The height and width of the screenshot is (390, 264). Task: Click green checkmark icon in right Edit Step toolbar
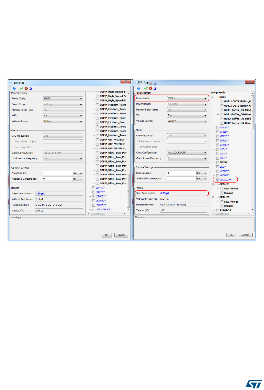click(146, 89)
